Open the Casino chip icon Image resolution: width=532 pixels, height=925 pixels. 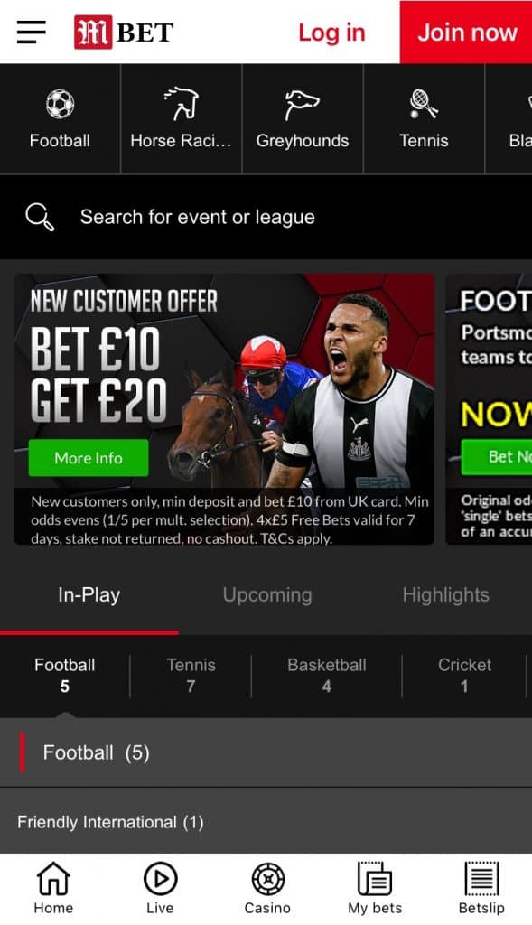(267, 879)
